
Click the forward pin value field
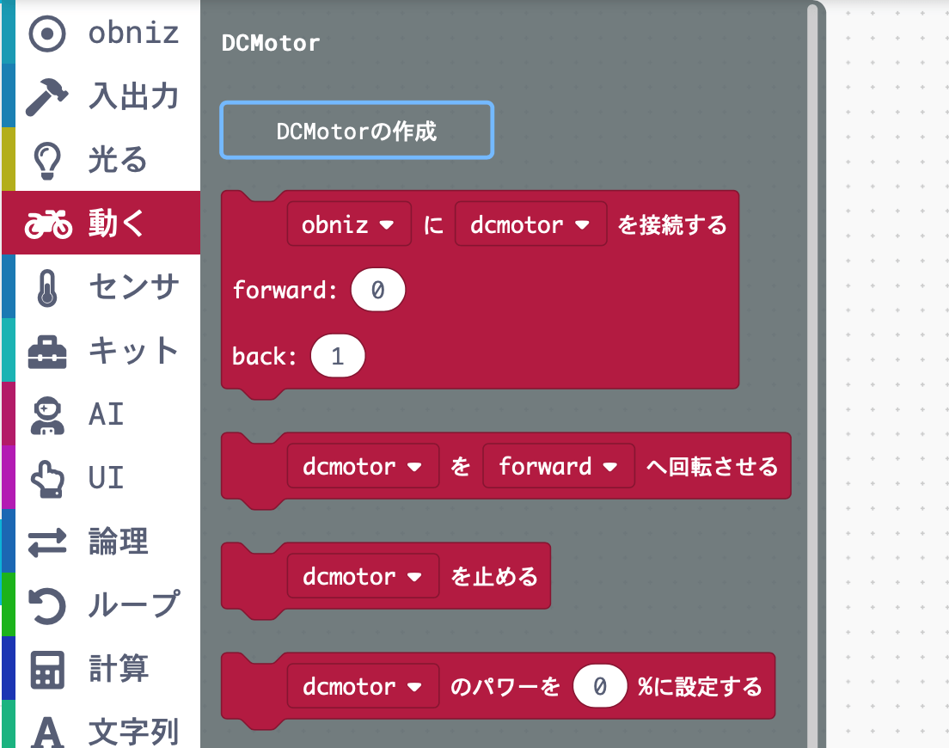[x=377, y=291]
